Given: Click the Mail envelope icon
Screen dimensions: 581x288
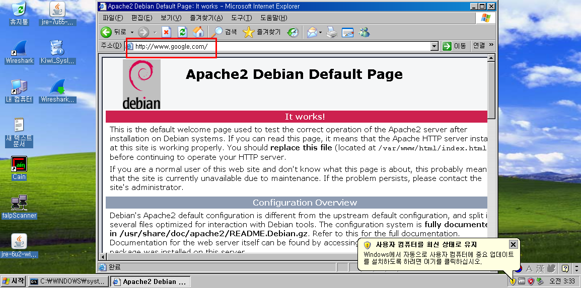Looking at the screenshot, I should point(312,33).
